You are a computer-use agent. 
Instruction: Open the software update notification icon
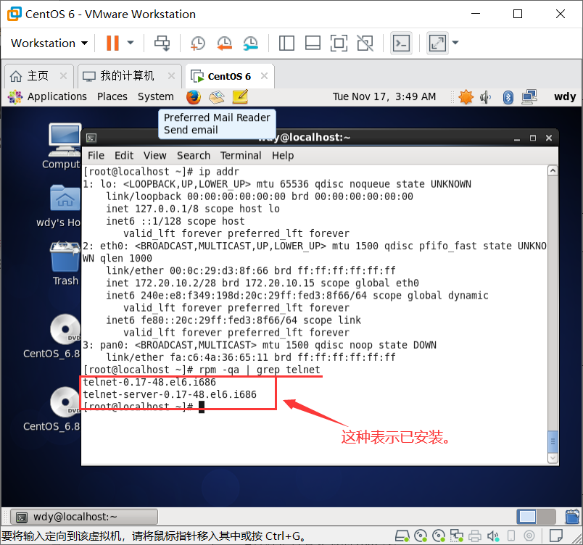coord(466,97)
